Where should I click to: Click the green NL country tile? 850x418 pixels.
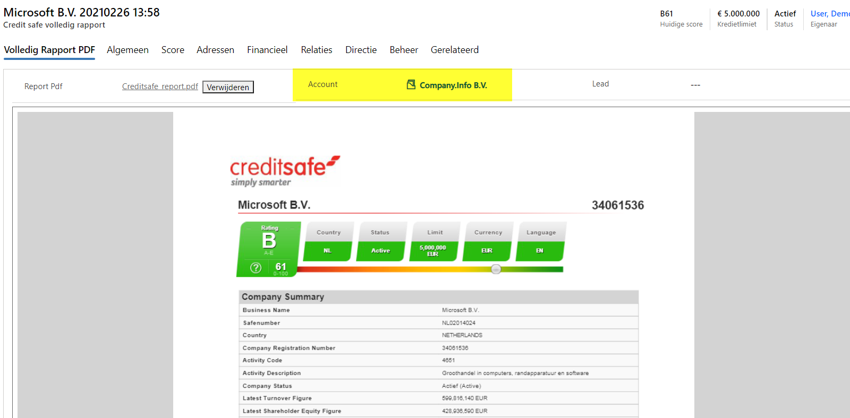(328, 251)
